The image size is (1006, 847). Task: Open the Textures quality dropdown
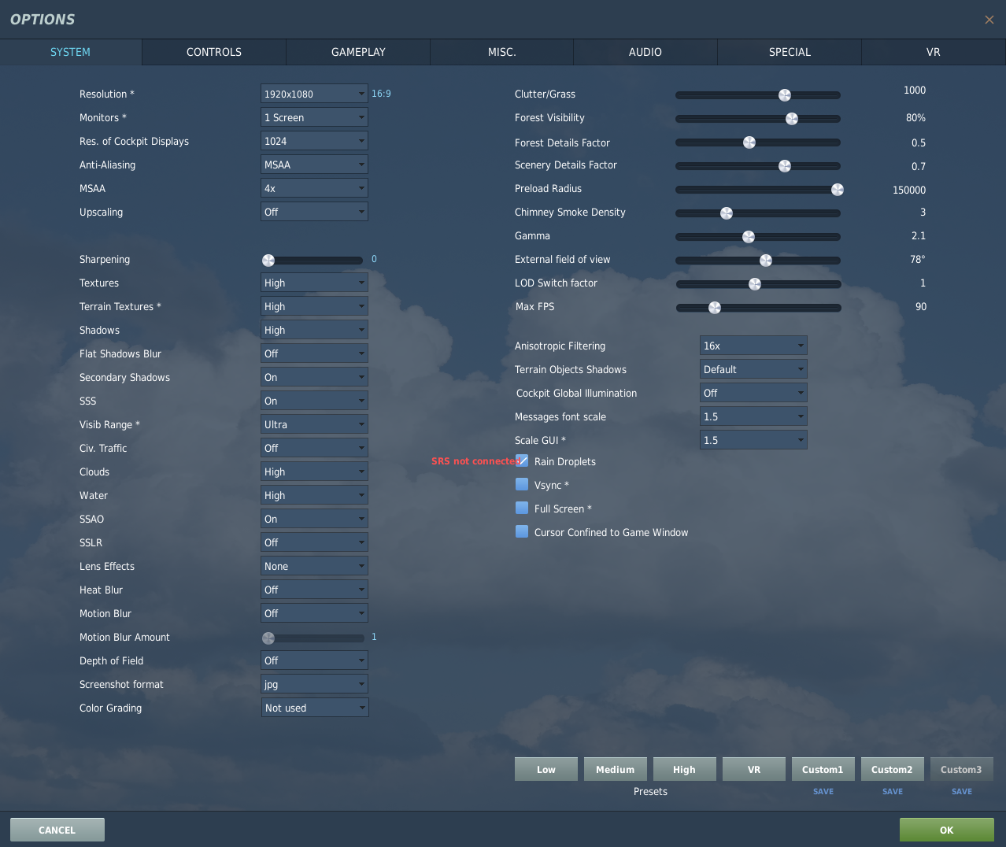click(314, 283)
